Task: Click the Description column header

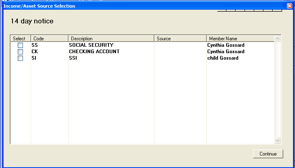Action: point(111,39)
